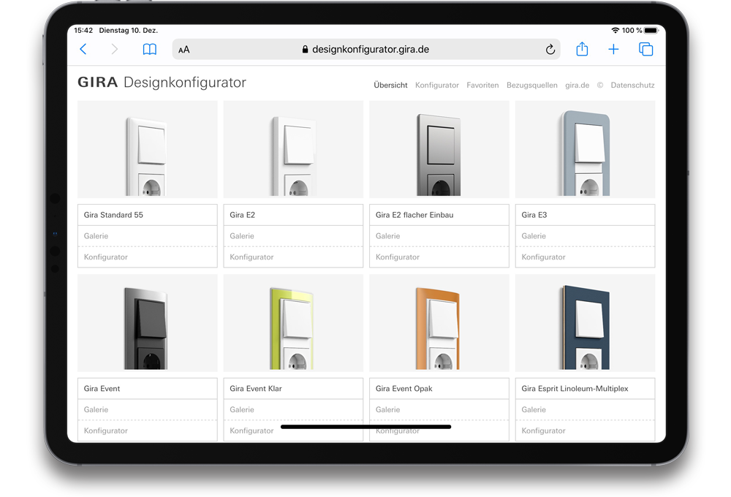Open the Datenschutz menu item
Image resolution: width=731 pixels, height=497 pixels.
tap(632, 86)
